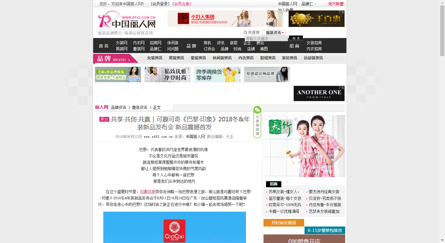Open 店铺 in the navigation bar
The image size is (445, 243).
(251, 49)
